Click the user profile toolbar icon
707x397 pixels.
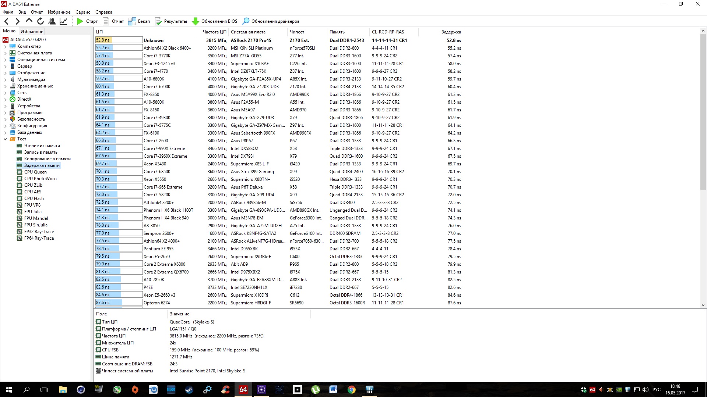[x=52, y=21]
